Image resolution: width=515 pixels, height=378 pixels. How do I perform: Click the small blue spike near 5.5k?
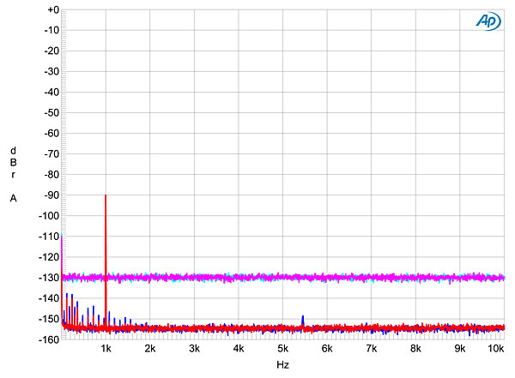(303, 319)
